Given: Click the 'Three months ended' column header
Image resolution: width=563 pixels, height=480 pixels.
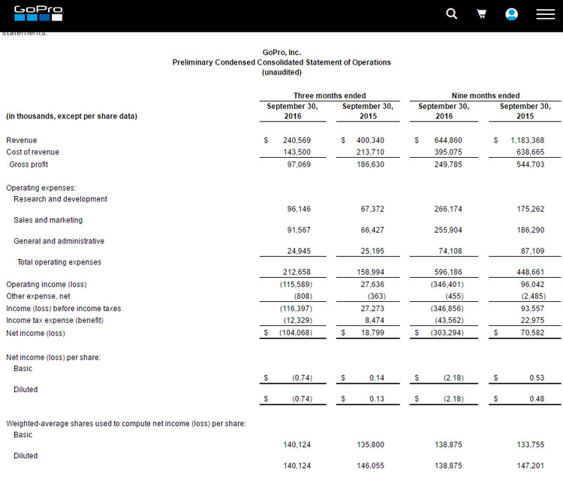Looking at the screenshot, I should 330,95.
